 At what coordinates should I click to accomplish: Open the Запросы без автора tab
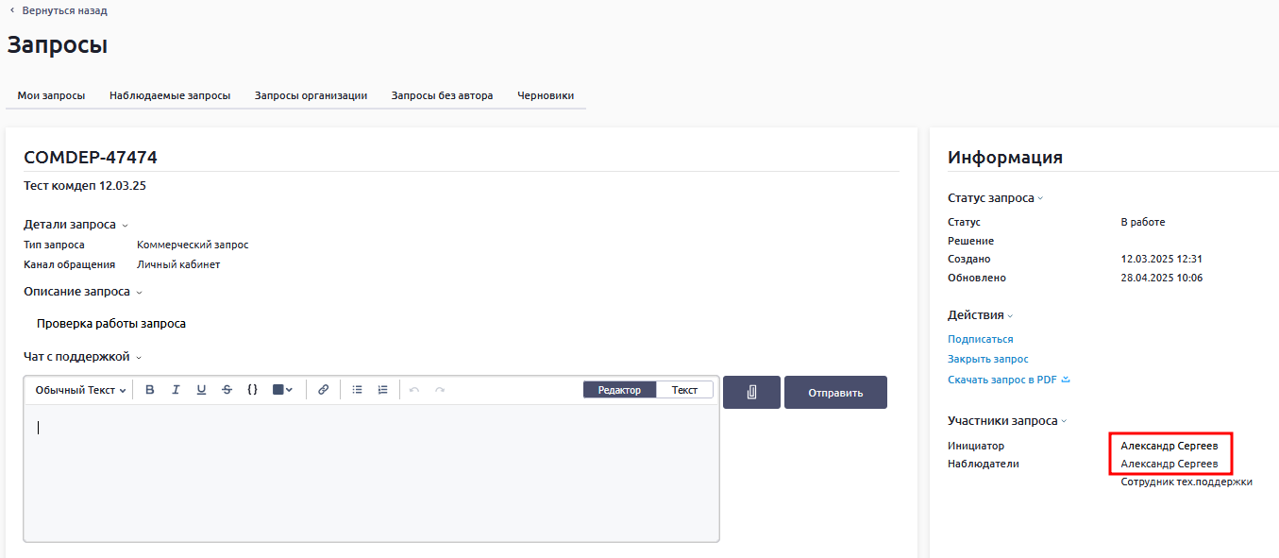point(442,95)
